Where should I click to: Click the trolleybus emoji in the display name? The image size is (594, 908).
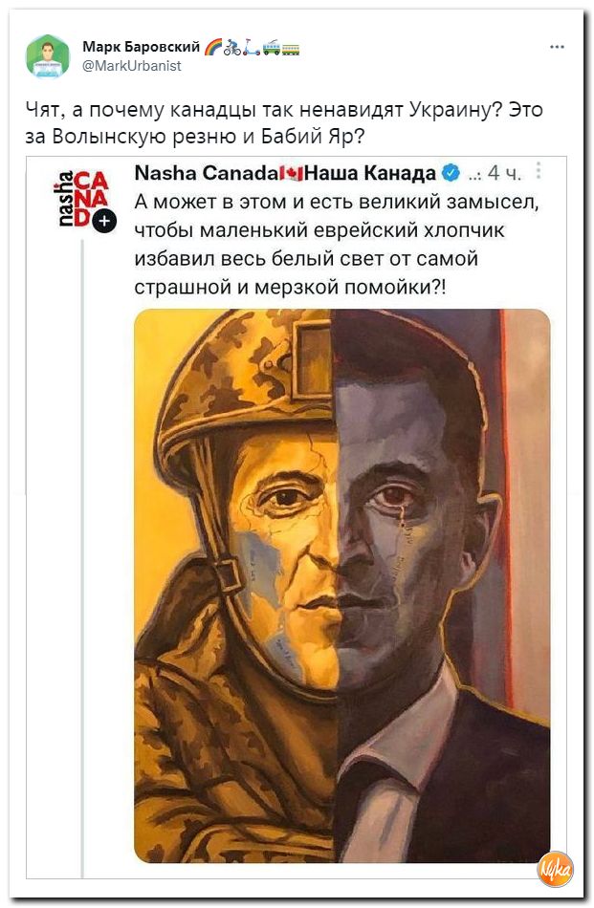point(272,47)
